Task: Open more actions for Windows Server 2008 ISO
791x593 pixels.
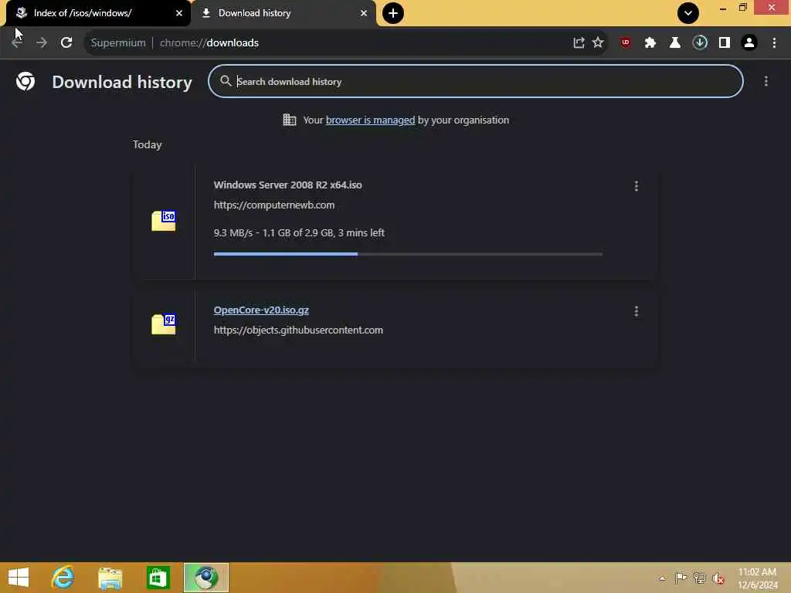Action: coord(637,186)
